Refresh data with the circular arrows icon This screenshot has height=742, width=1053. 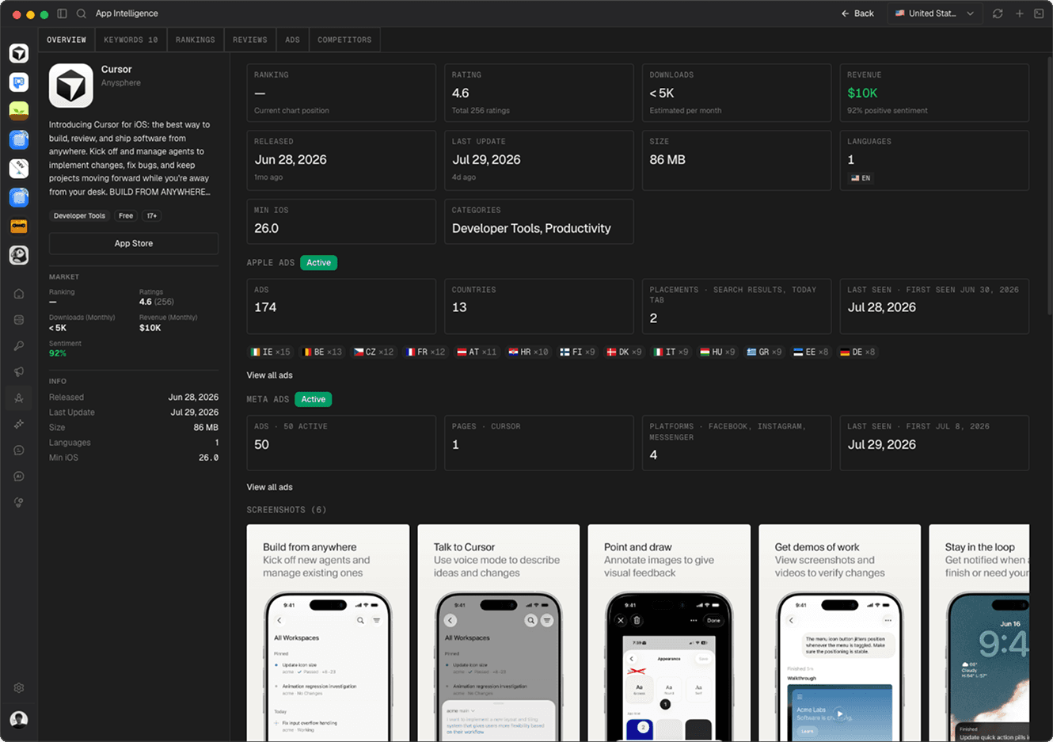click(998, 13)
